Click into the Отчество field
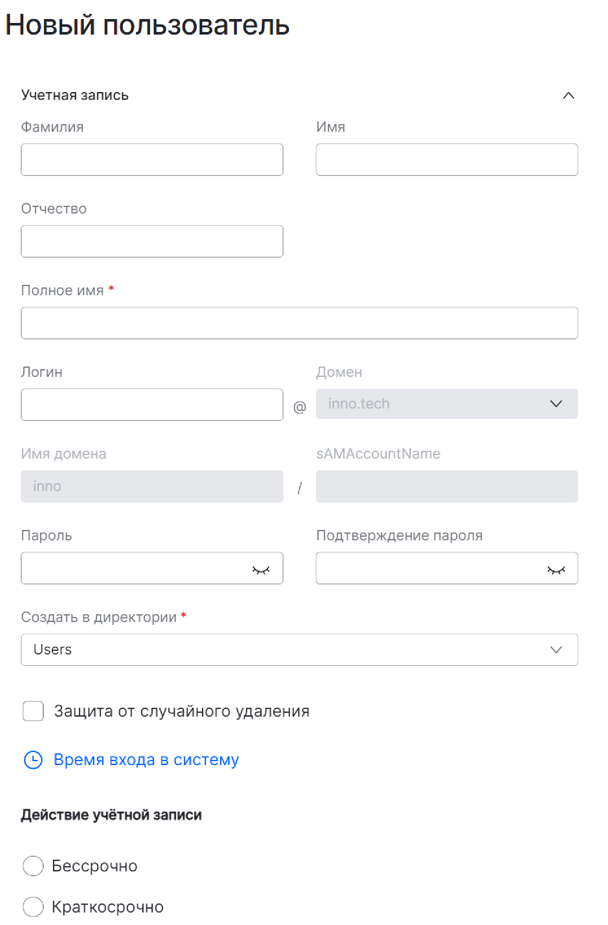 pyautogui.click(x=152, y=241)
